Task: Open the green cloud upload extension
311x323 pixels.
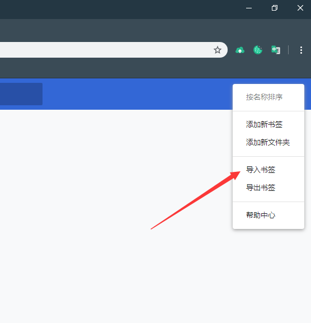Action: coord(240,50)
